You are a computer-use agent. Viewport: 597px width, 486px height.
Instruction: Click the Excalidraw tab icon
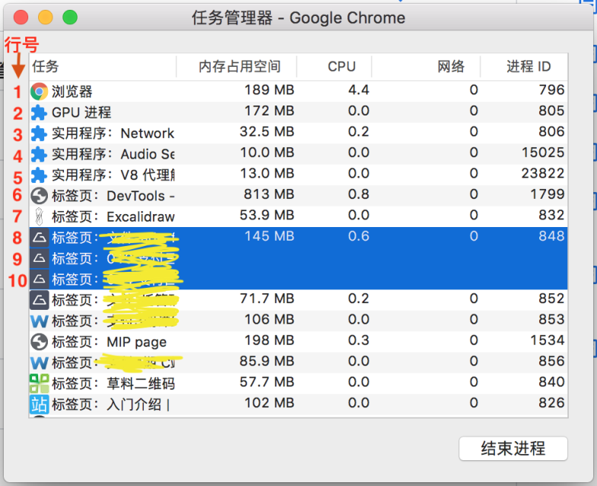point(39,216)
